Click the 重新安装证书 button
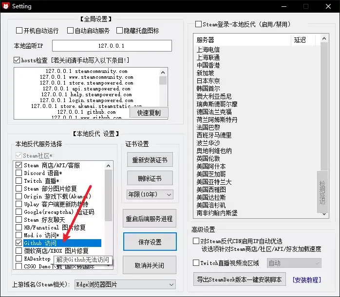Viewport: 340px width, 297px height. [150, 160]
